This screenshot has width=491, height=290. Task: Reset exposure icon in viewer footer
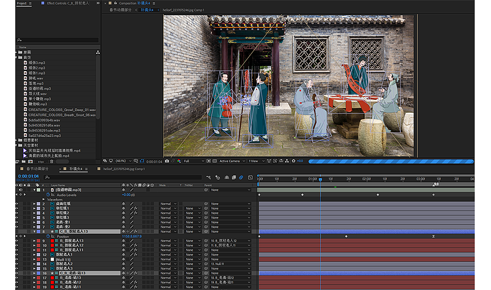295,161
